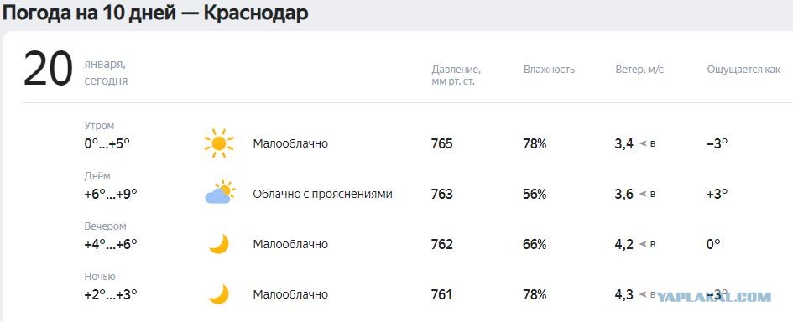The height and width of the screenshot is (322, 793).
Task: Click the morning sun weather icon
Action: tap(218, 143)
